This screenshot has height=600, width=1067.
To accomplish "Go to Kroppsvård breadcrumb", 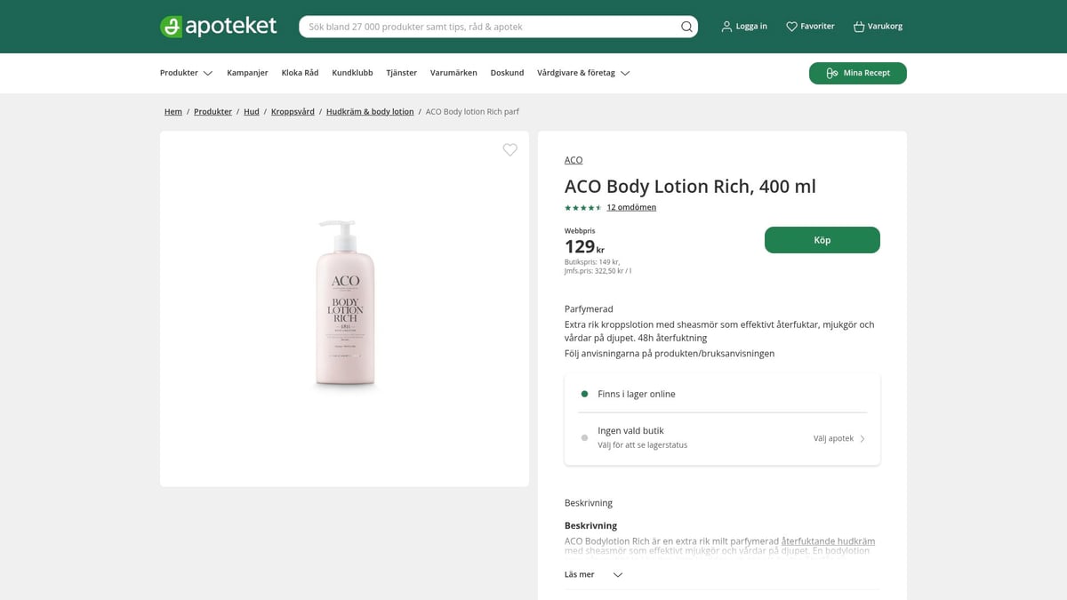I will coord(293,112).
